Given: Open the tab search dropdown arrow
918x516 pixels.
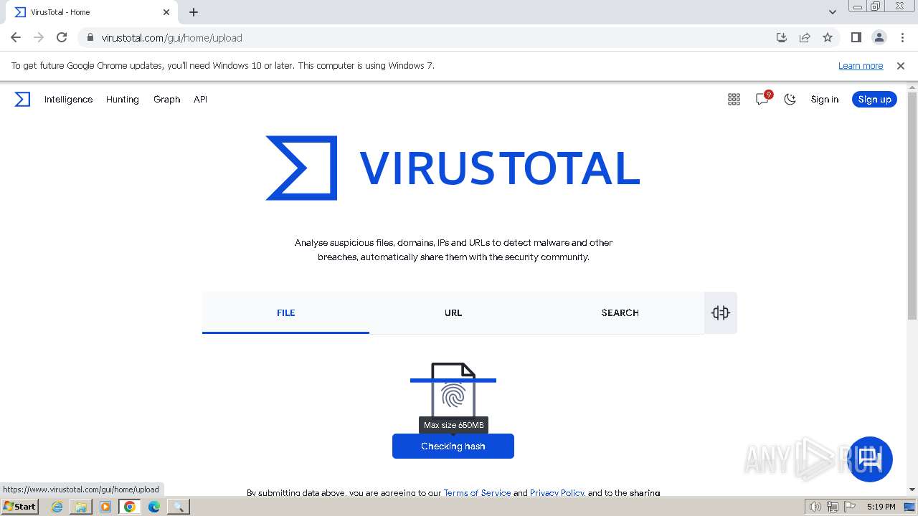Looking at the screenshot, I should coord(833,12).
